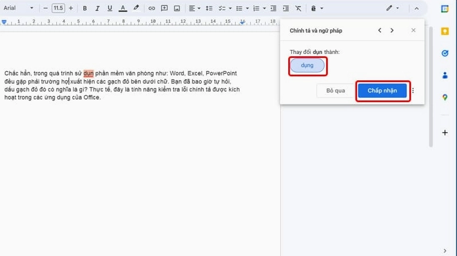Open the highlight color tool
This screenshot has width=457, height=256.
pyautogui.click(x=136, y=9)
